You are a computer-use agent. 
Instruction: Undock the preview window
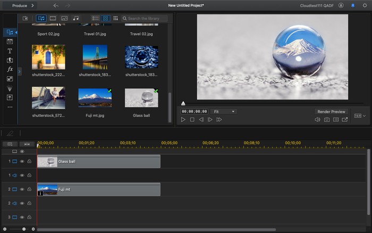(x=345, y=120)
